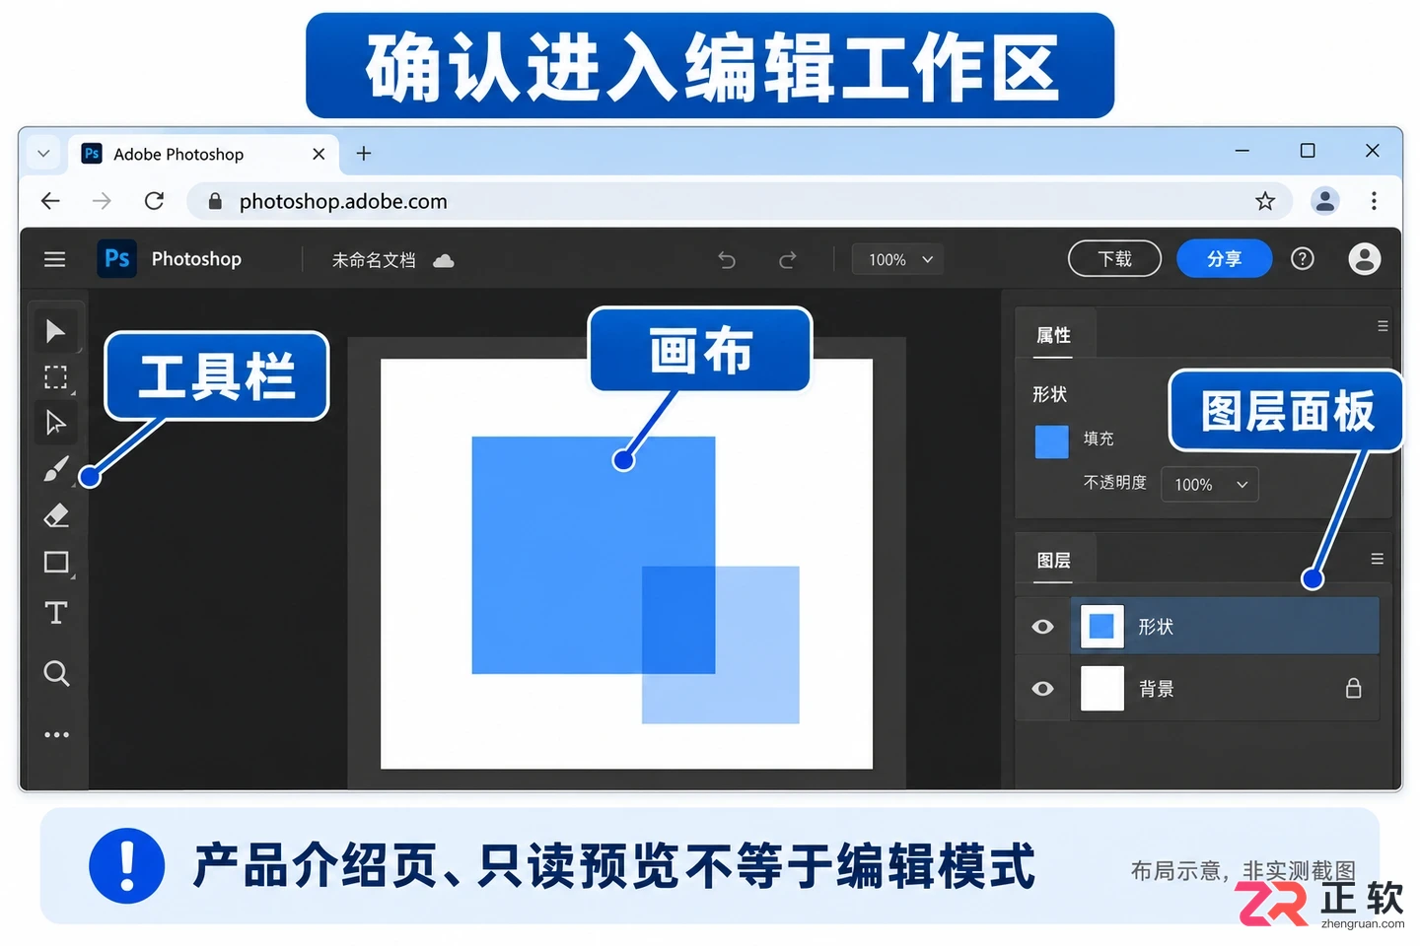Open the Photoshop account avatar

click(x=1365, y=259)
